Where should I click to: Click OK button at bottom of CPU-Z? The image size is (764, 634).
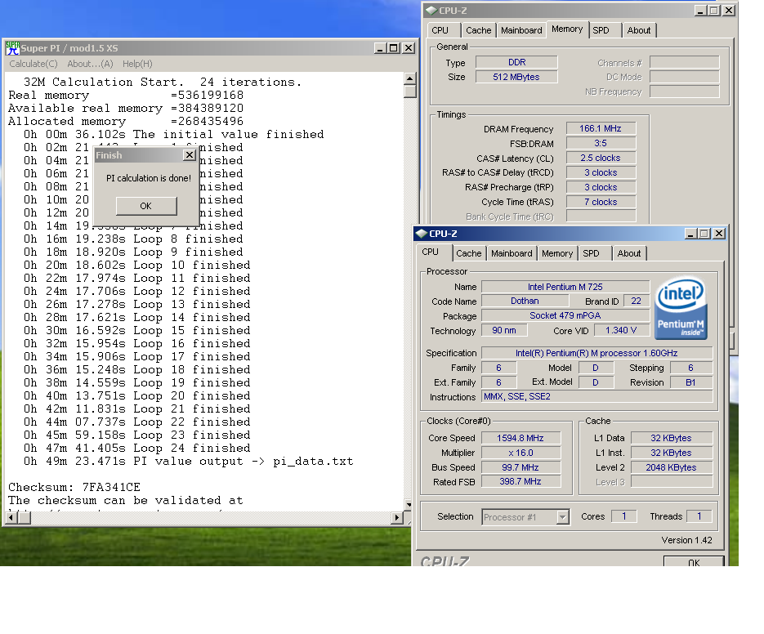pyautogui.click(x=694, y=561)
